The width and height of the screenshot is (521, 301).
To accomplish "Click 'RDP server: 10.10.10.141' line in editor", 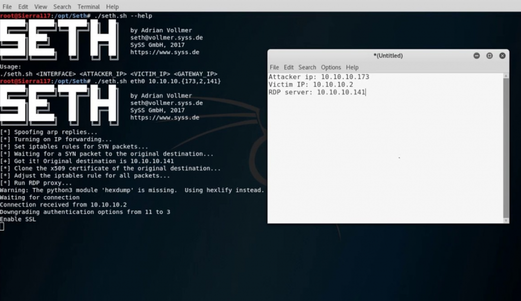I will [317, 92].
